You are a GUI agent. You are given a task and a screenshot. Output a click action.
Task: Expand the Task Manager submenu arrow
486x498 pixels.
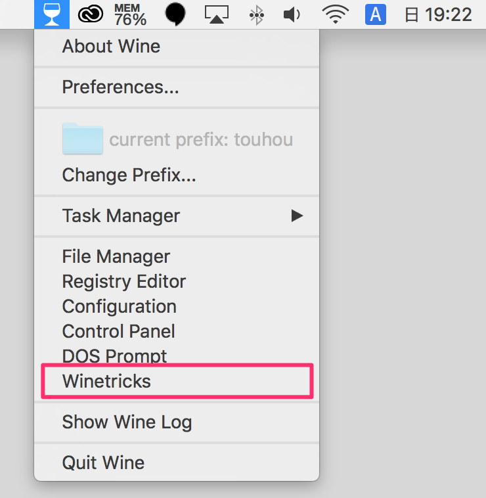tap(297, 215)
